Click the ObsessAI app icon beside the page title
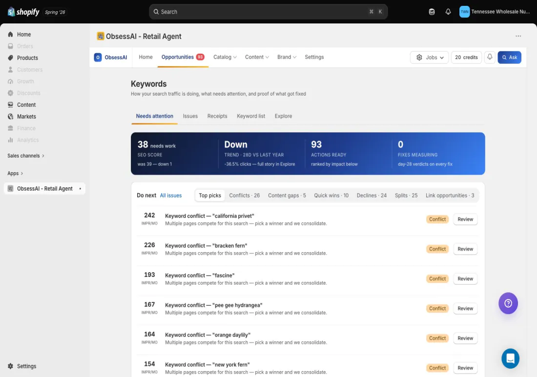Image resolution: width=537 pixels, height=377 pixels. (x=101, y=36)
